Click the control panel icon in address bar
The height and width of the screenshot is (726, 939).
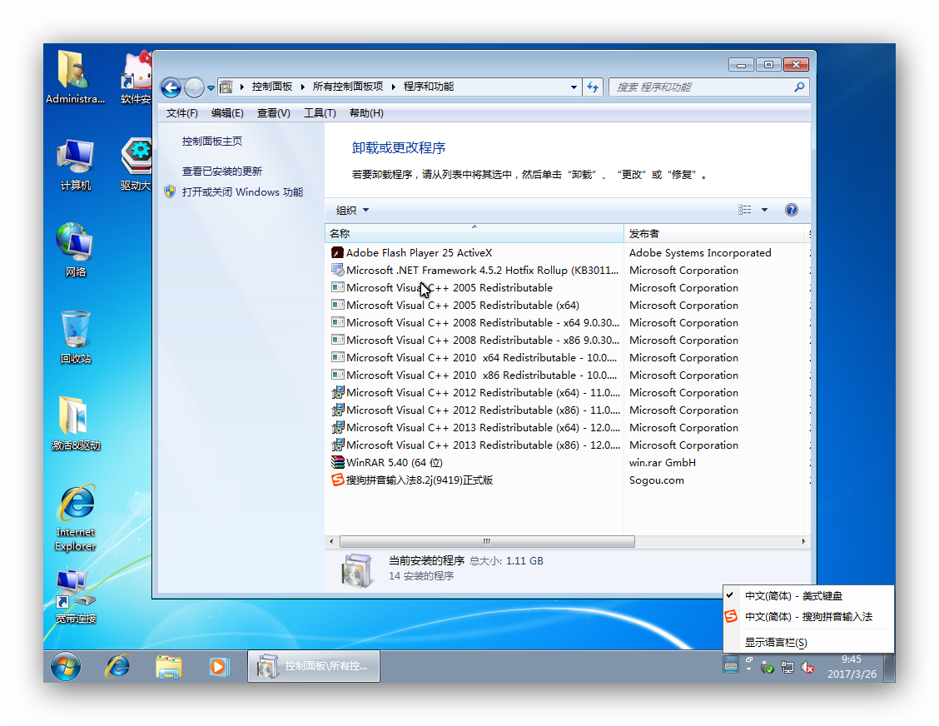pyautogui.click(x=226, y=87)
